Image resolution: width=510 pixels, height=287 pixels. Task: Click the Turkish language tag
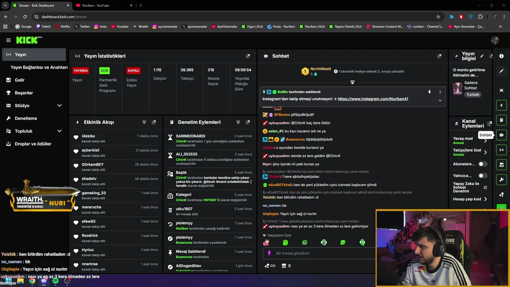473,95
